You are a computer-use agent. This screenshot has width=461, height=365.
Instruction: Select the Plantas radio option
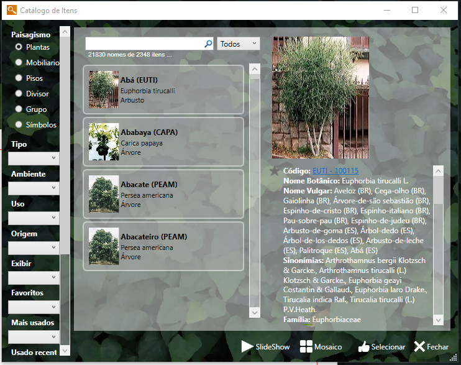pyautogui.click(x=19, y=47)
